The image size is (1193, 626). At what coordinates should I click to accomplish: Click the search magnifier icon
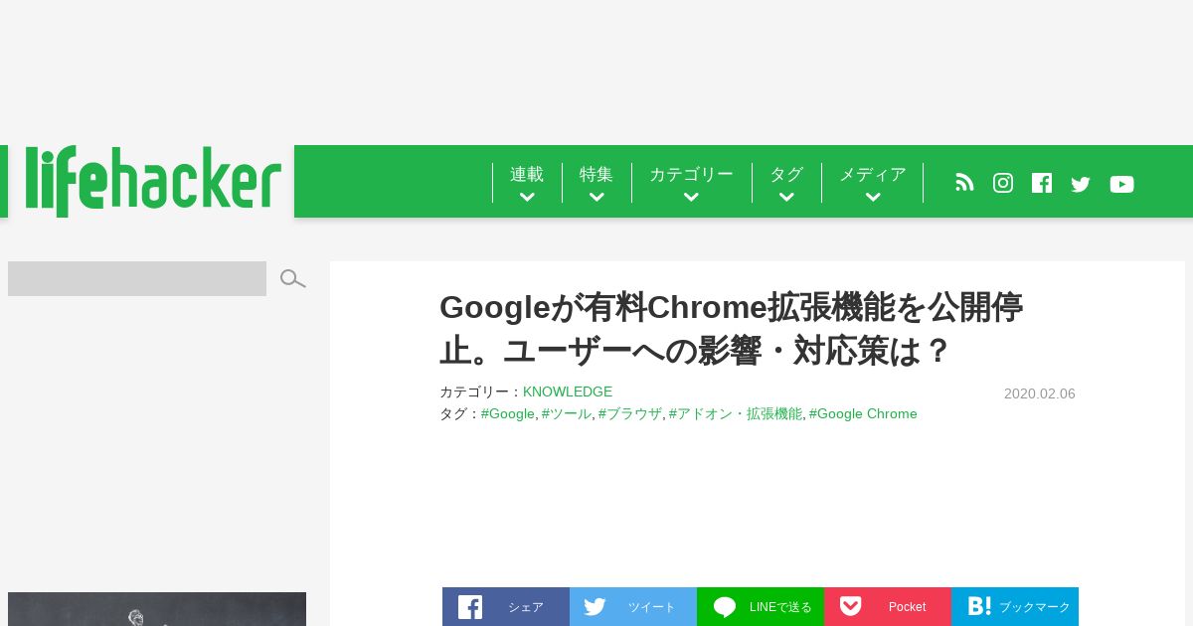[x=292, y=279]
